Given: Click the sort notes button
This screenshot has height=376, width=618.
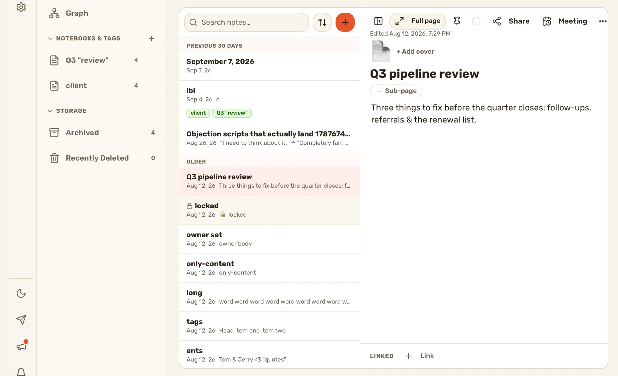Looking at the screenshot, I should (322, 22).
